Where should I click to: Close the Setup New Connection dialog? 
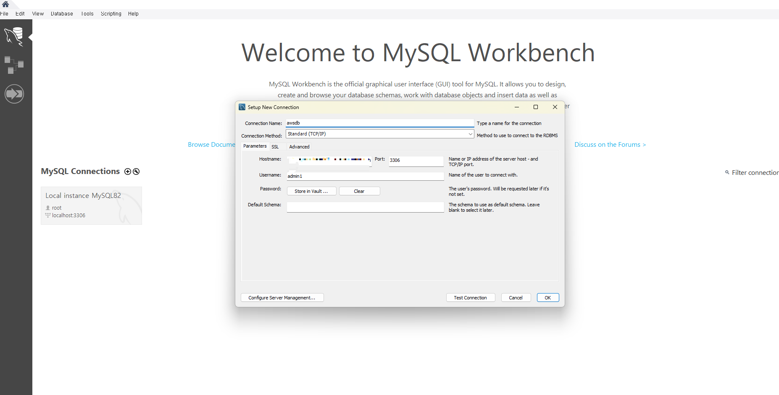[x=555, y=107]
